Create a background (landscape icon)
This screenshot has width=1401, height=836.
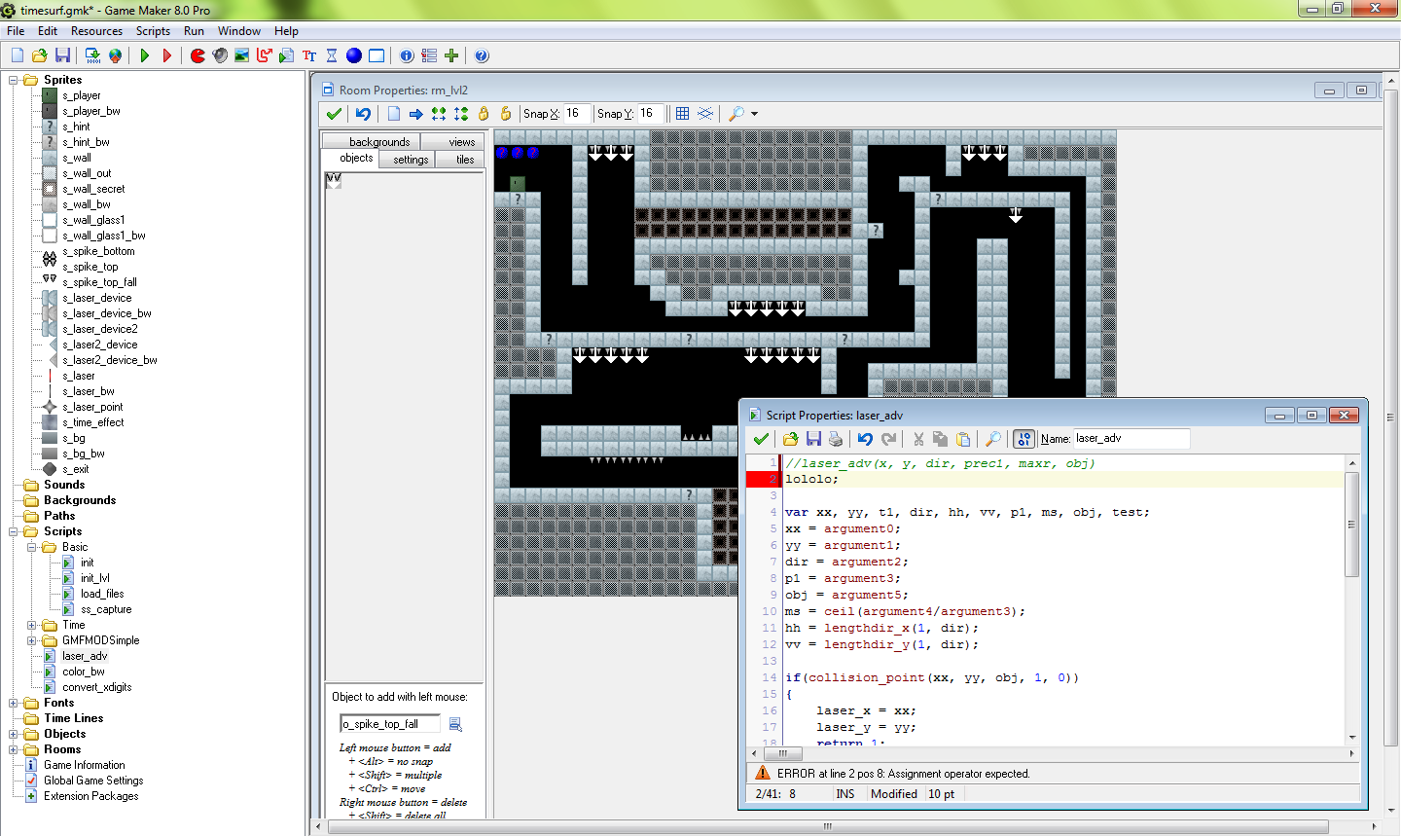click(242, 55)
